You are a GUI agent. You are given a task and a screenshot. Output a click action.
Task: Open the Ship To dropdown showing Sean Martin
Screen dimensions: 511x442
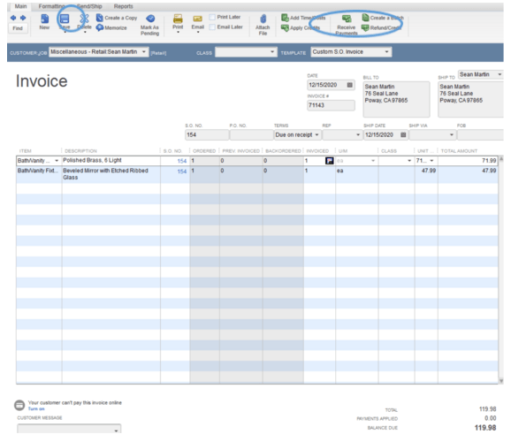pos(500,74)
